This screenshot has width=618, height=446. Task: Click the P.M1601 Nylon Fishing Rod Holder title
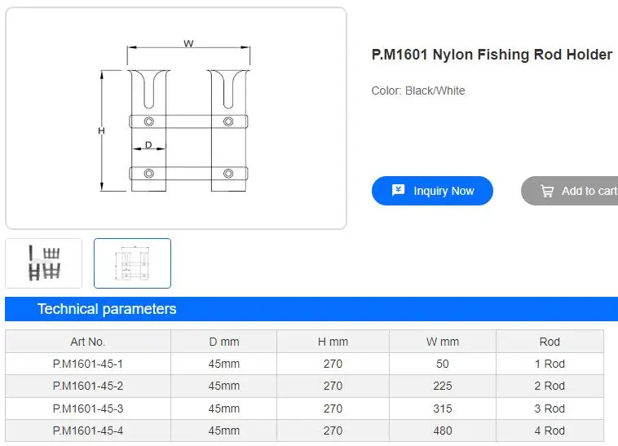tap(492, 55)
